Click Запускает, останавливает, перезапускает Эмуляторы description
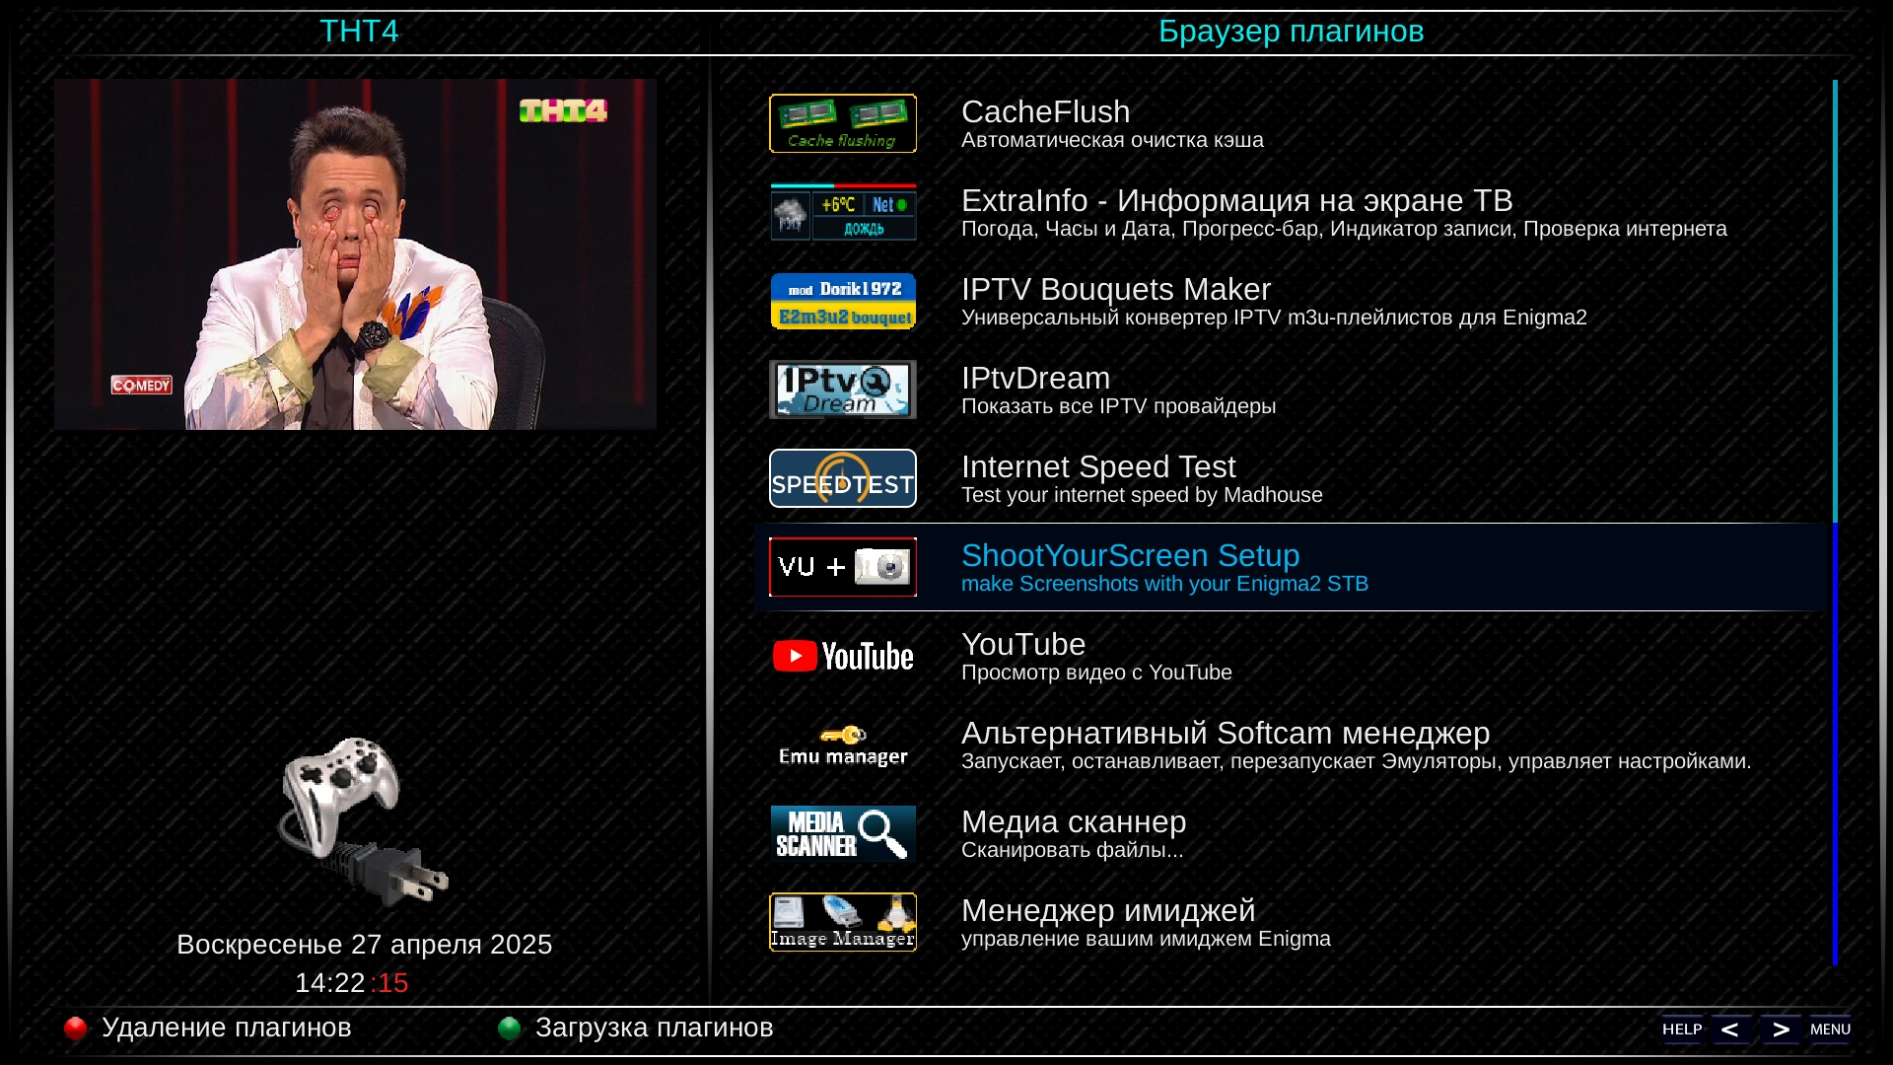 click(1356, 761)
